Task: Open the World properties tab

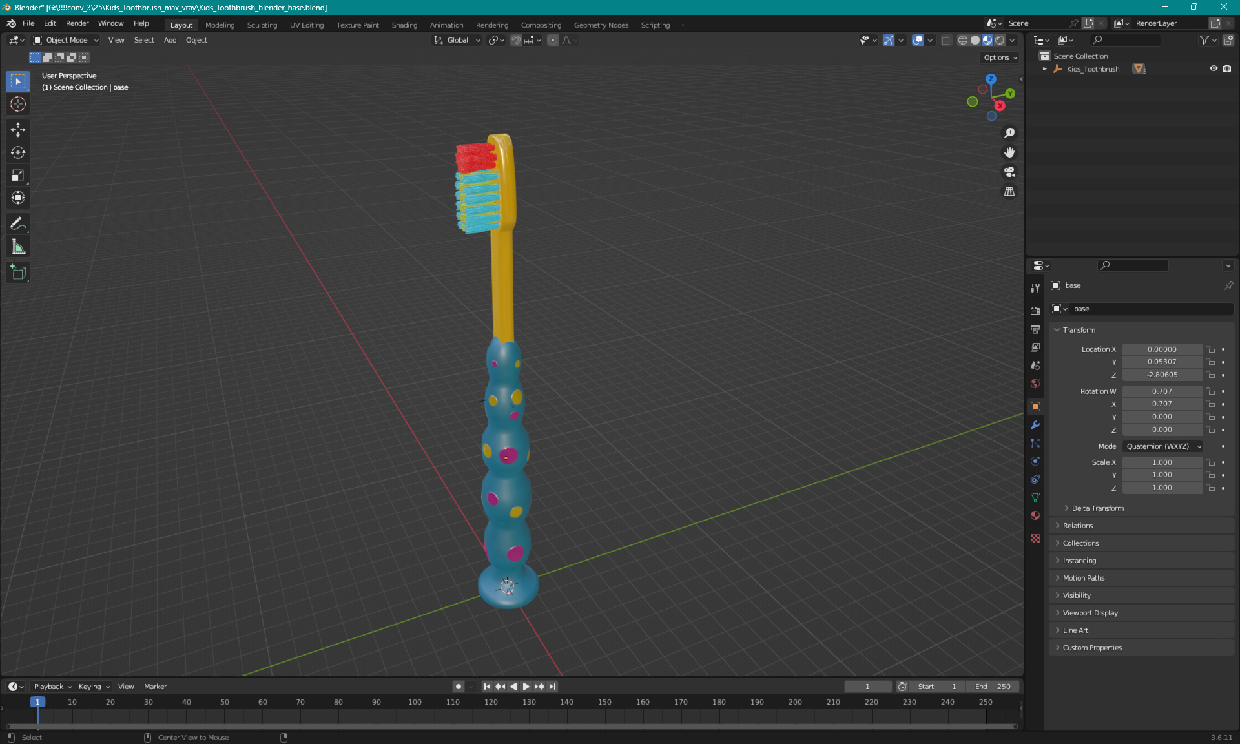Action: [1035, 384]
